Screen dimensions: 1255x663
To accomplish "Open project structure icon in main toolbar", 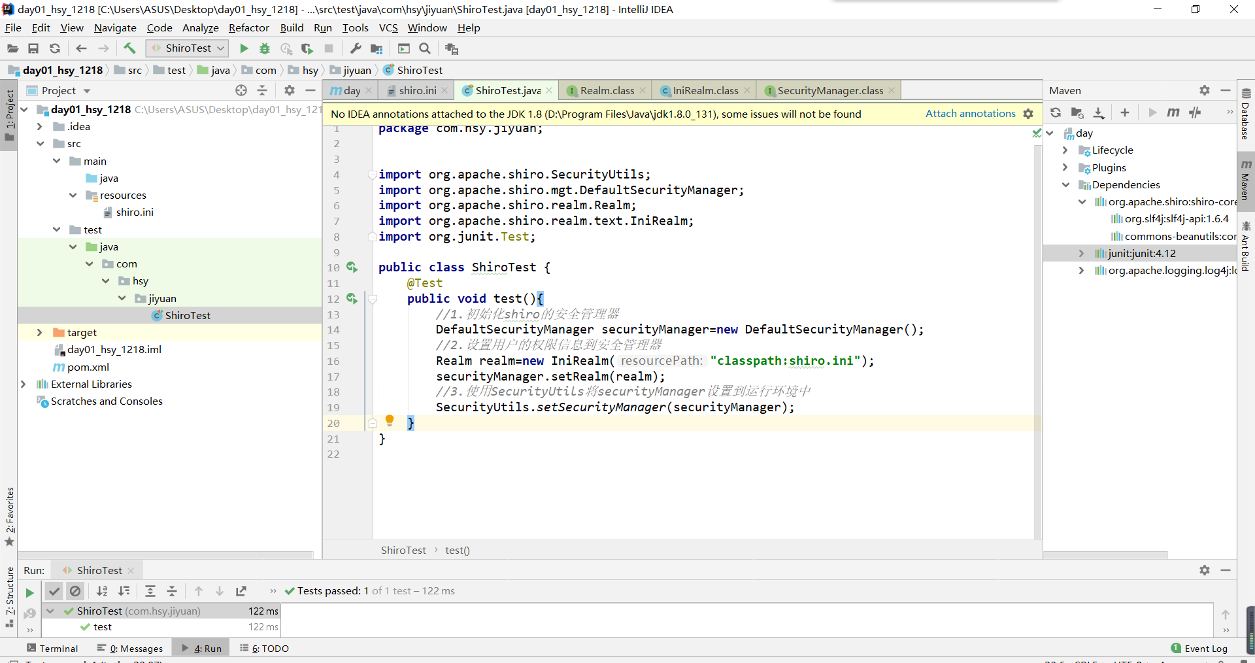I will point(376,48).
